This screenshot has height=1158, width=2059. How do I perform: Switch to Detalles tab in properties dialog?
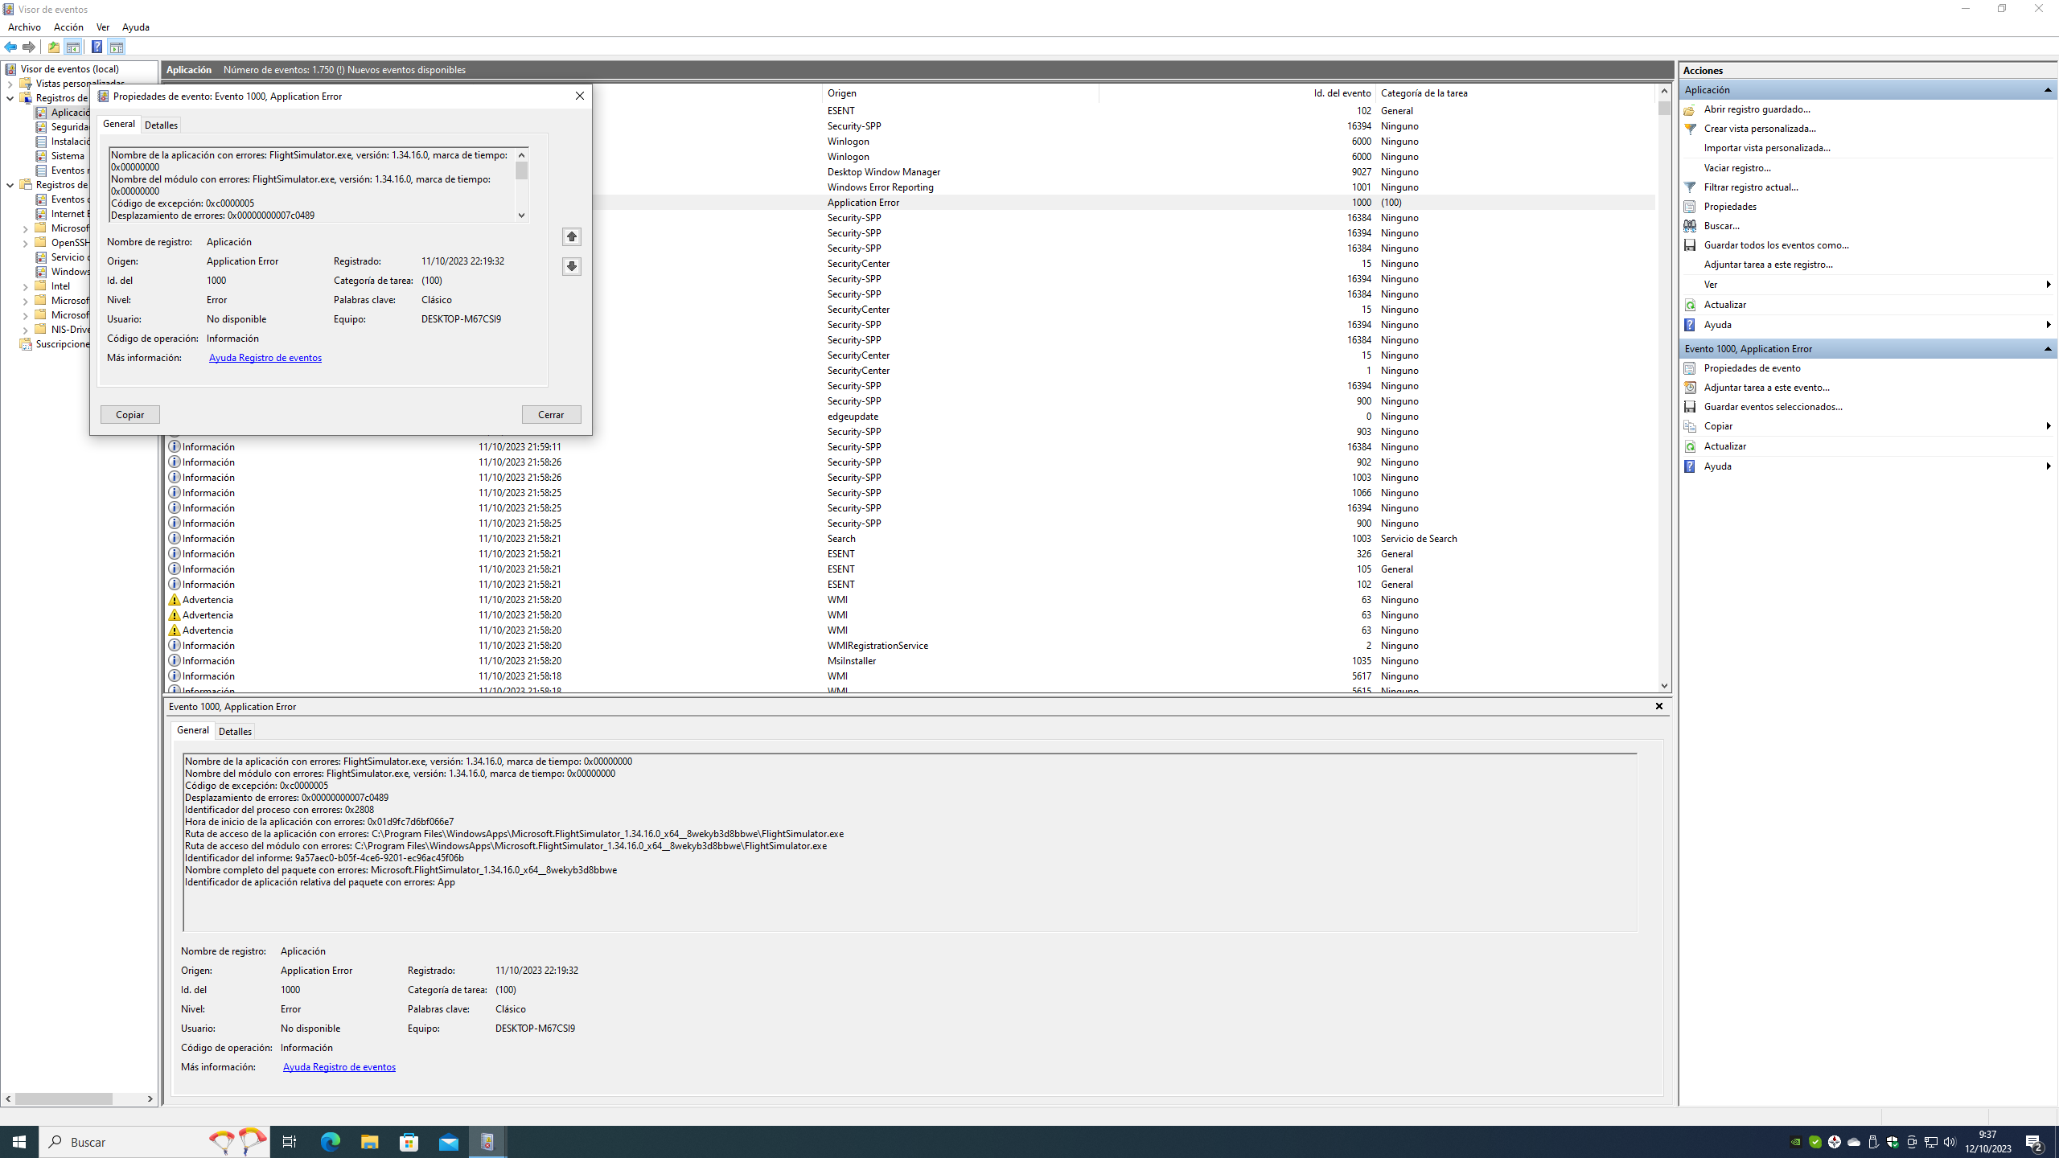(161, 125)
